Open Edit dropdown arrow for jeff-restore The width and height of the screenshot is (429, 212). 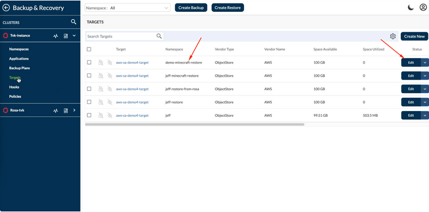point(424,102)
